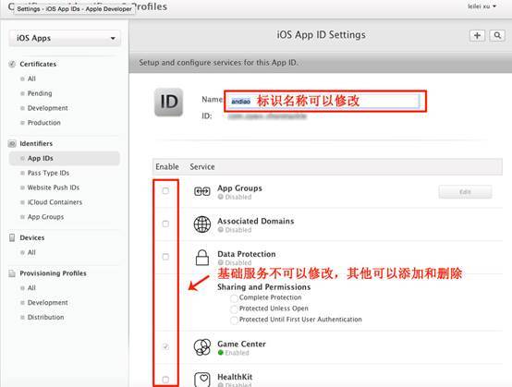Open the iOS Apps platform dropdown
512x387 pixels.
(x=65, y=38)
